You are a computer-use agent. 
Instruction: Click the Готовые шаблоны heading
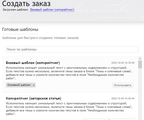20,30
